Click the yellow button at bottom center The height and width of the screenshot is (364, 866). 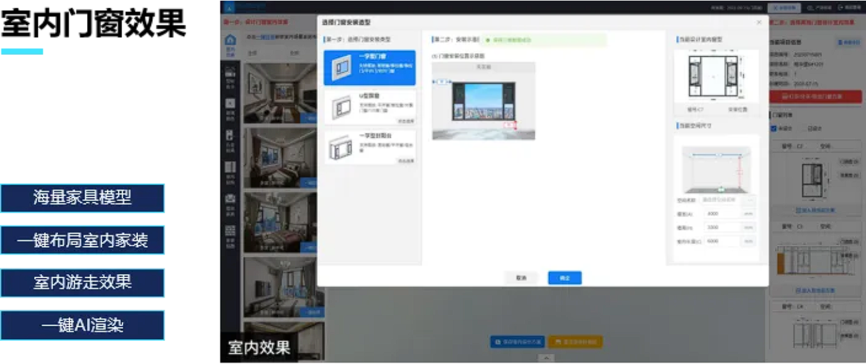pos(574,342)
